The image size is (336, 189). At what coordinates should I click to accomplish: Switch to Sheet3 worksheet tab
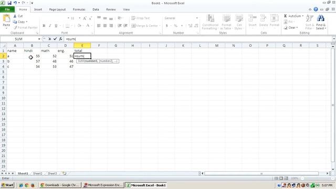point(52,173)
